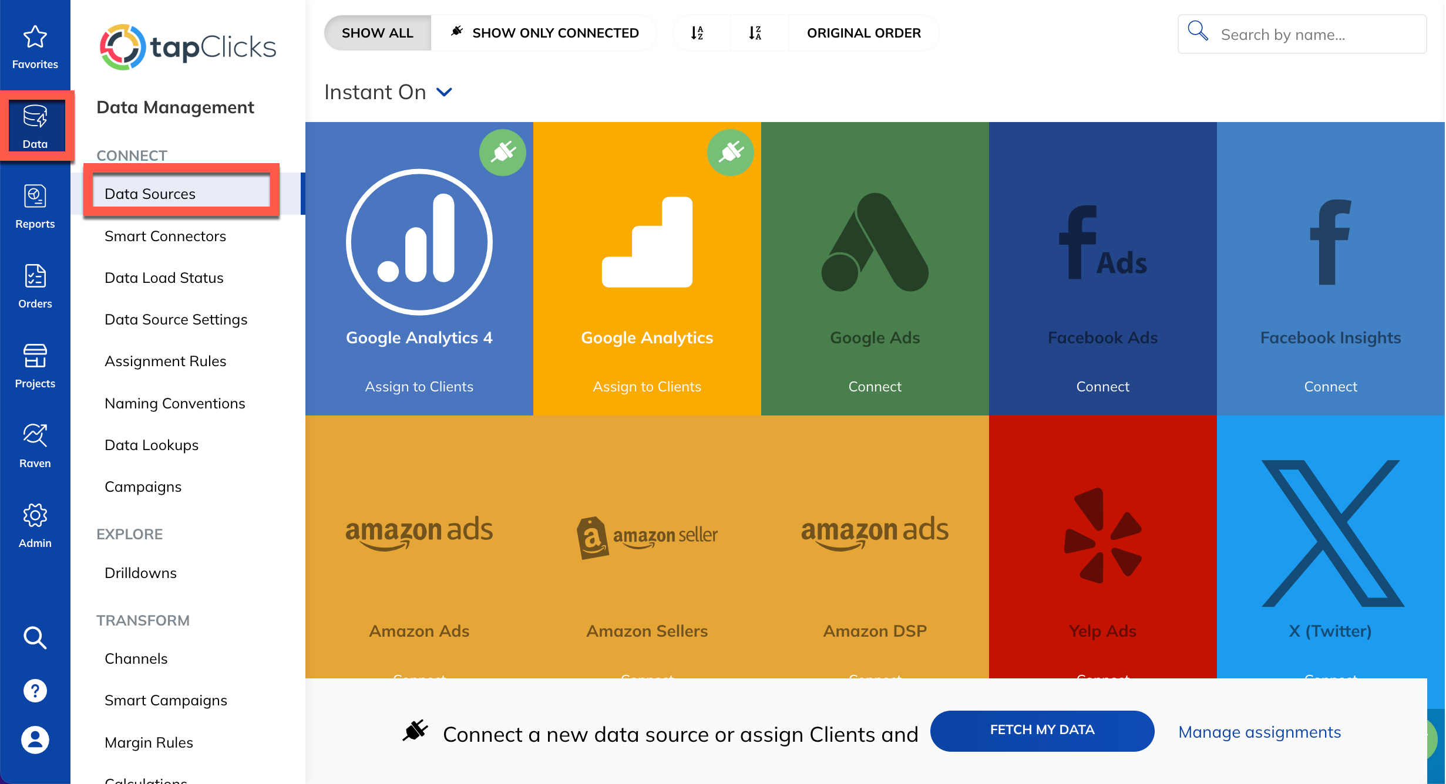This screenshot has height=784, width=1446.
Task: Click the Google Analytics 4 logo
Action: [419, 242]
